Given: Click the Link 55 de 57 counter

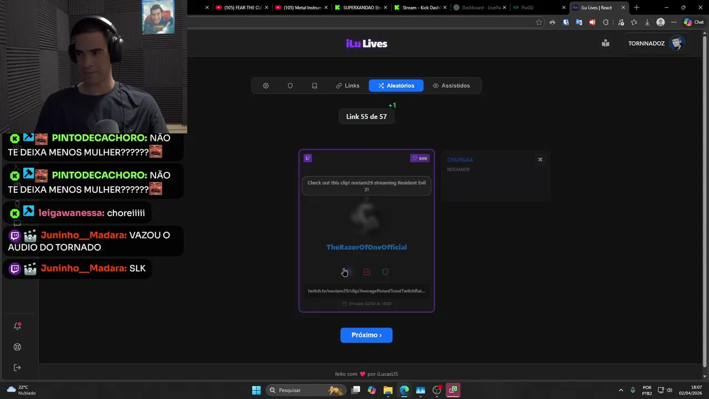Looking at the screenshot, I should [366, 117].
